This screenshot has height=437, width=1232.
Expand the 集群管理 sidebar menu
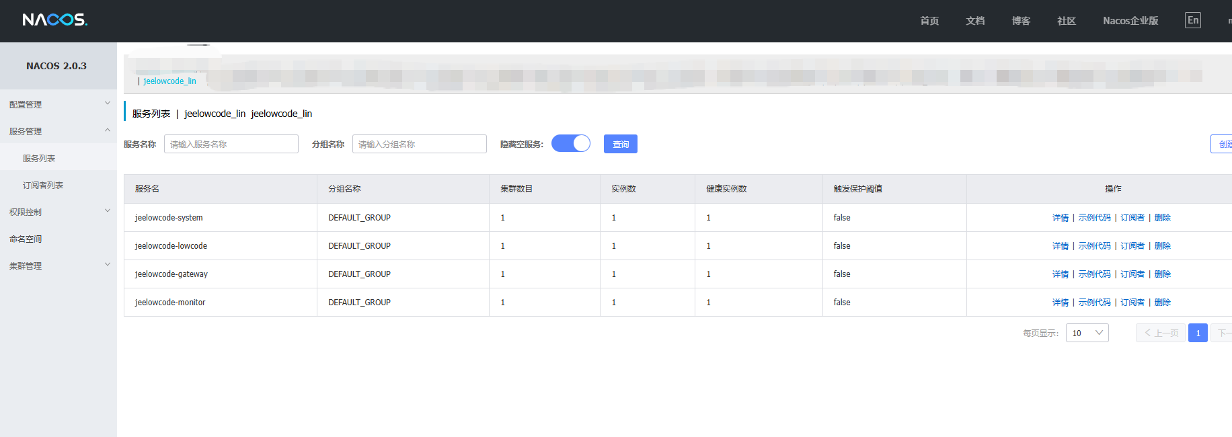pos(58,266)
